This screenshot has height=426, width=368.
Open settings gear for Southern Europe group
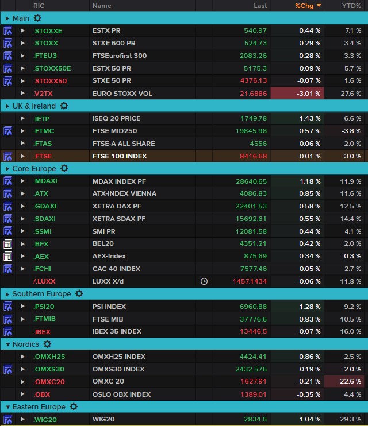click(79, 294)
